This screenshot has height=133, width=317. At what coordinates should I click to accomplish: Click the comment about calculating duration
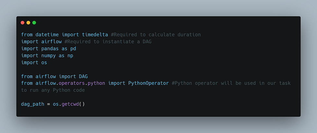tap(156, 35)
